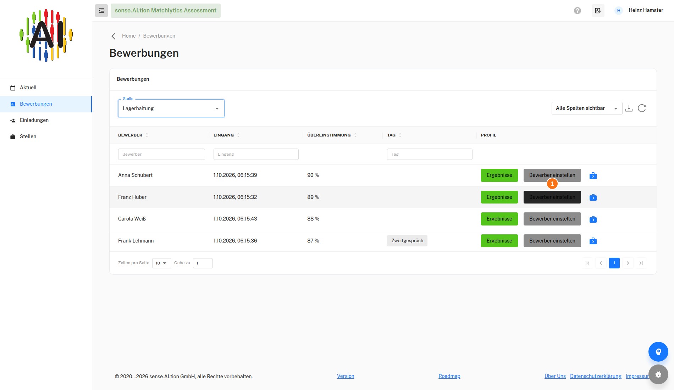Show Ergebnisse for Anna Schubert
674x390 pixels.
[499, 175]
